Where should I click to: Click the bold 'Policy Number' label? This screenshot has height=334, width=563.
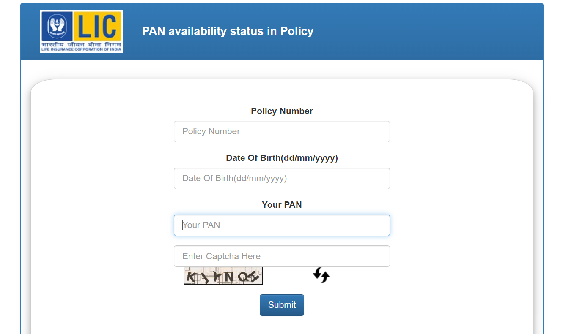282,111
